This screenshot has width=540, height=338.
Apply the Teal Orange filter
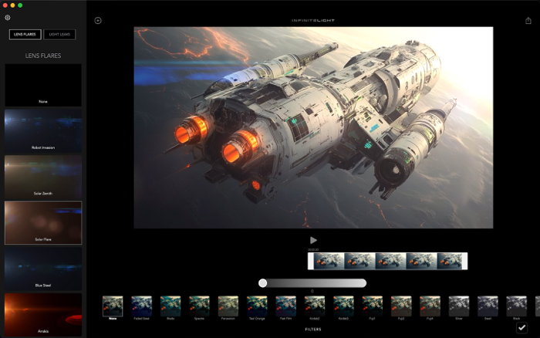[x=257, y=306]
